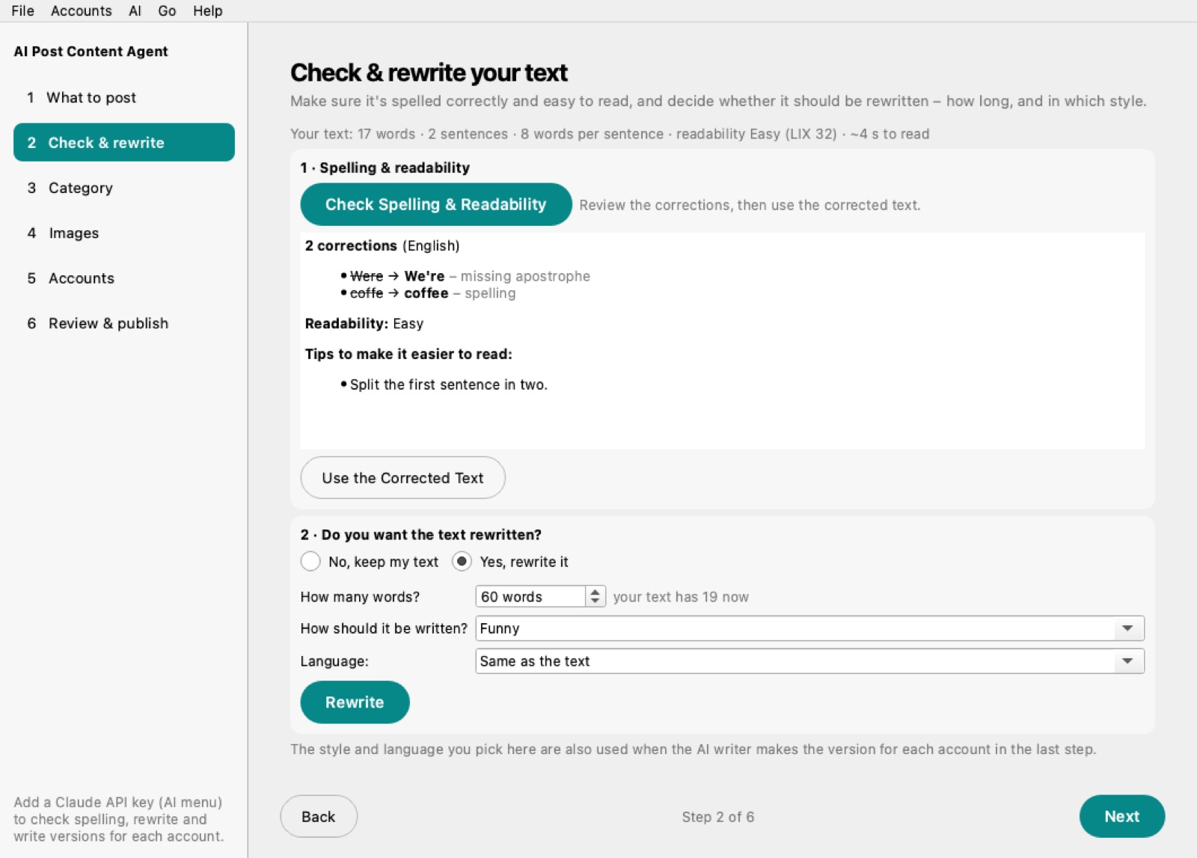The image size is (1197, 858).
Task: Click the "Split the first sentence in two." tip
Action: (448, 384)
